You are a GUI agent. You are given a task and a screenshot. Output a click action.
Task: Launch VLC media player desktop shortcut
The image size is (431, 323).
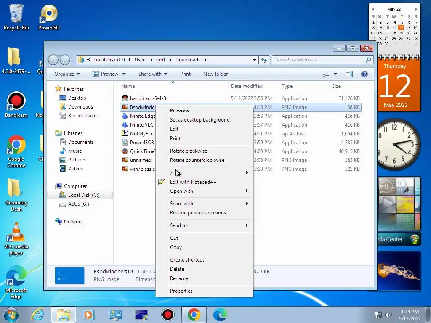[16, 238]
